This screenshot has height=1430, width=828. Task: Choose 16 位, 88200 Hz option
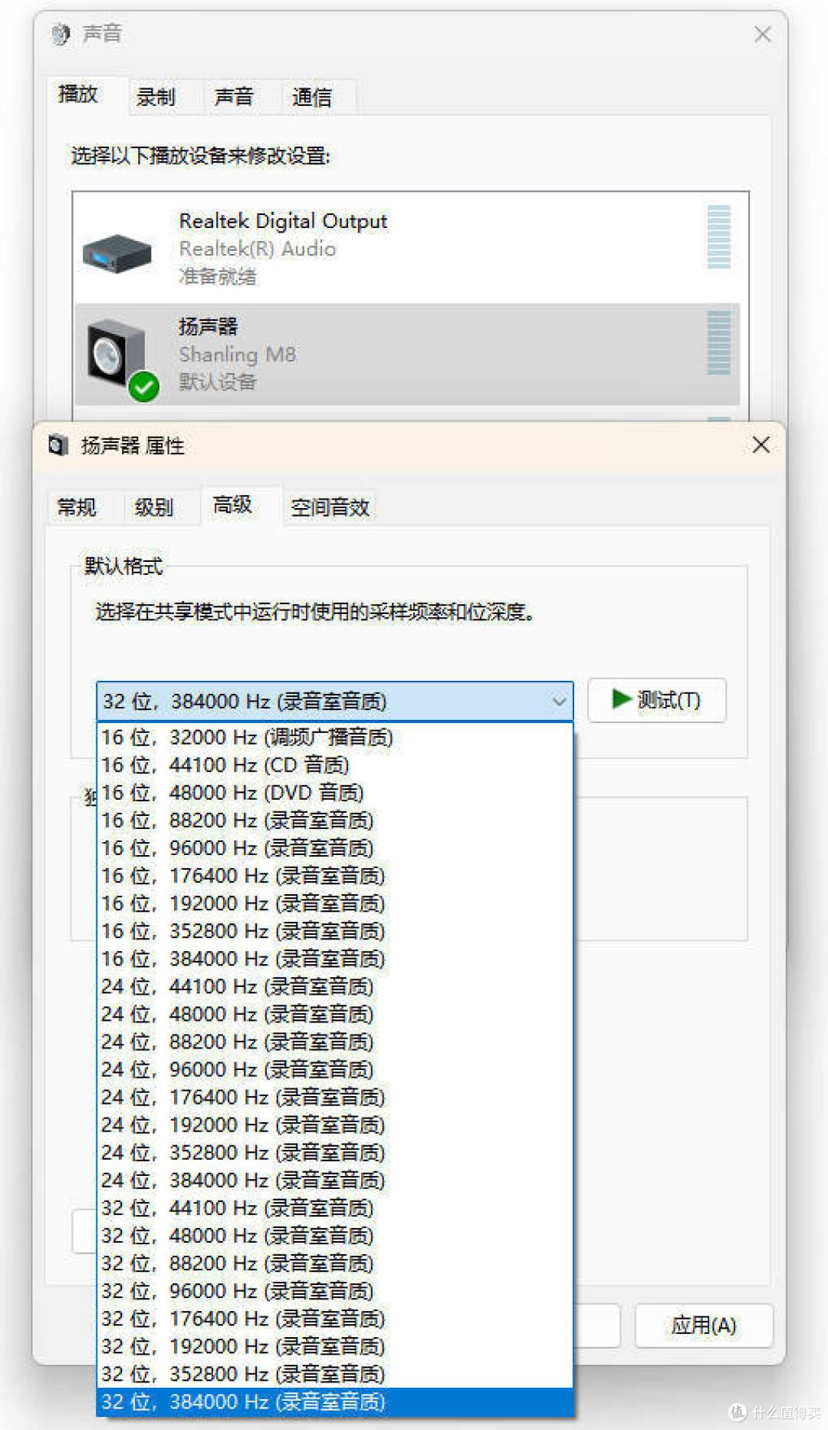[335, 820]
